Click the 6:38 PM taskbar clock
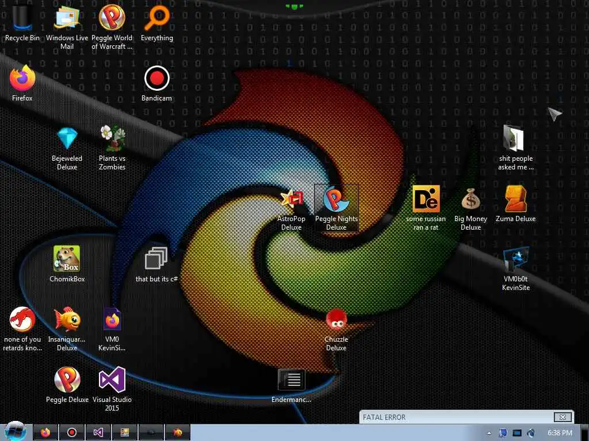Image resolution: width=589 pixels, height=441 pixels. pyautogui.click(x=560, y=433)
